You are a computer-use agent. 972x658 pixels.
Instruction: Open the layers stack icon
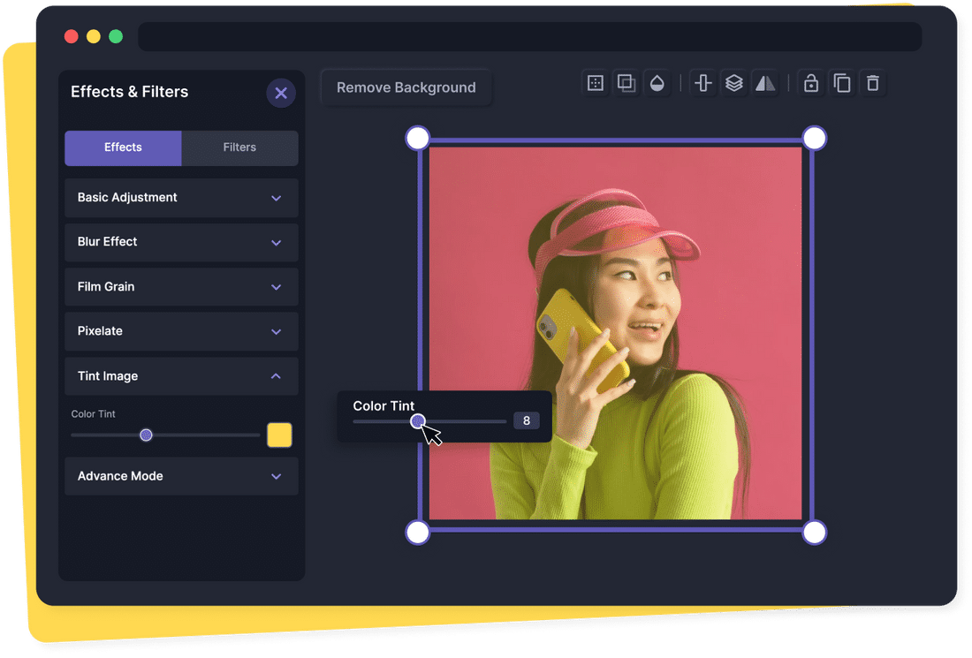tap(733, 83)
